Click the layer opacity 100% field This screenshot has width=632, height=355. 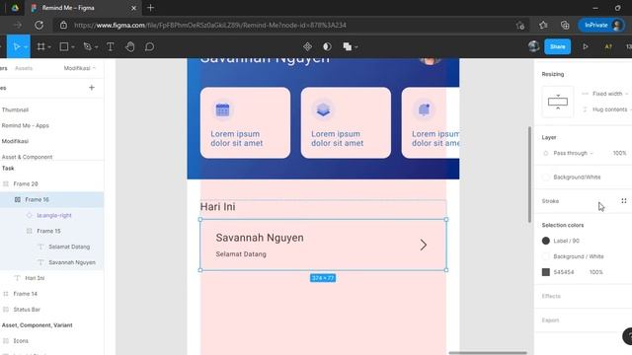[619, 153]
